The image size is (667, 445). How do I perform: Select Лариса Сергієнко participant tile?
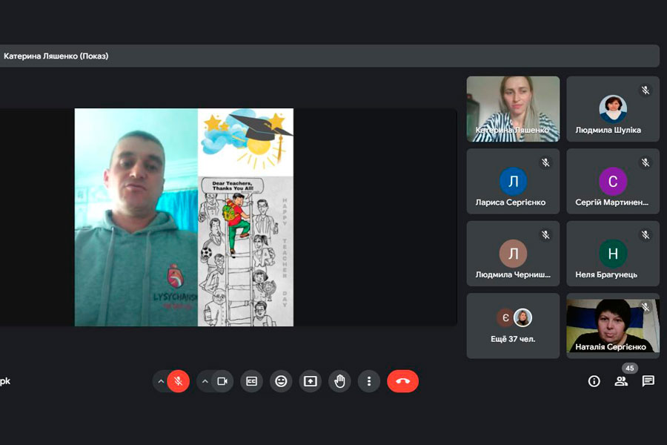pos(513,182)
